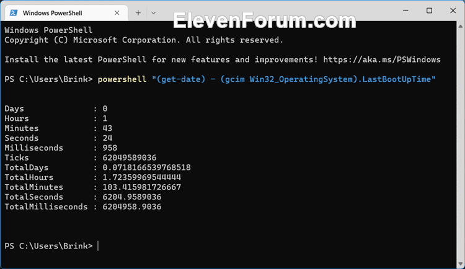Click the yellow 'powershell' command word
Screen dimensions: 465x269
coord(122,79)
